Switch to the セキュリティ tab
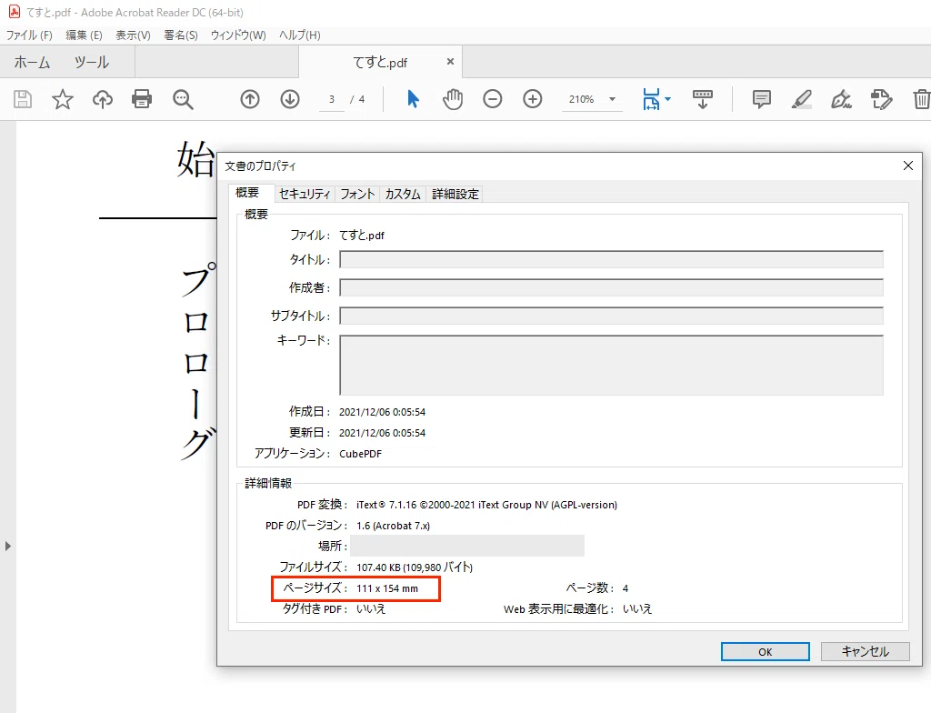Image resolution: width=931 pixels, height=713 pixels. click(x=304, y=194)
